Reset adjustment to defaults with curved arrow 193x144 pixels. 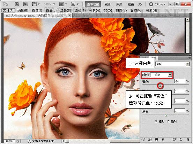point(181,139)
